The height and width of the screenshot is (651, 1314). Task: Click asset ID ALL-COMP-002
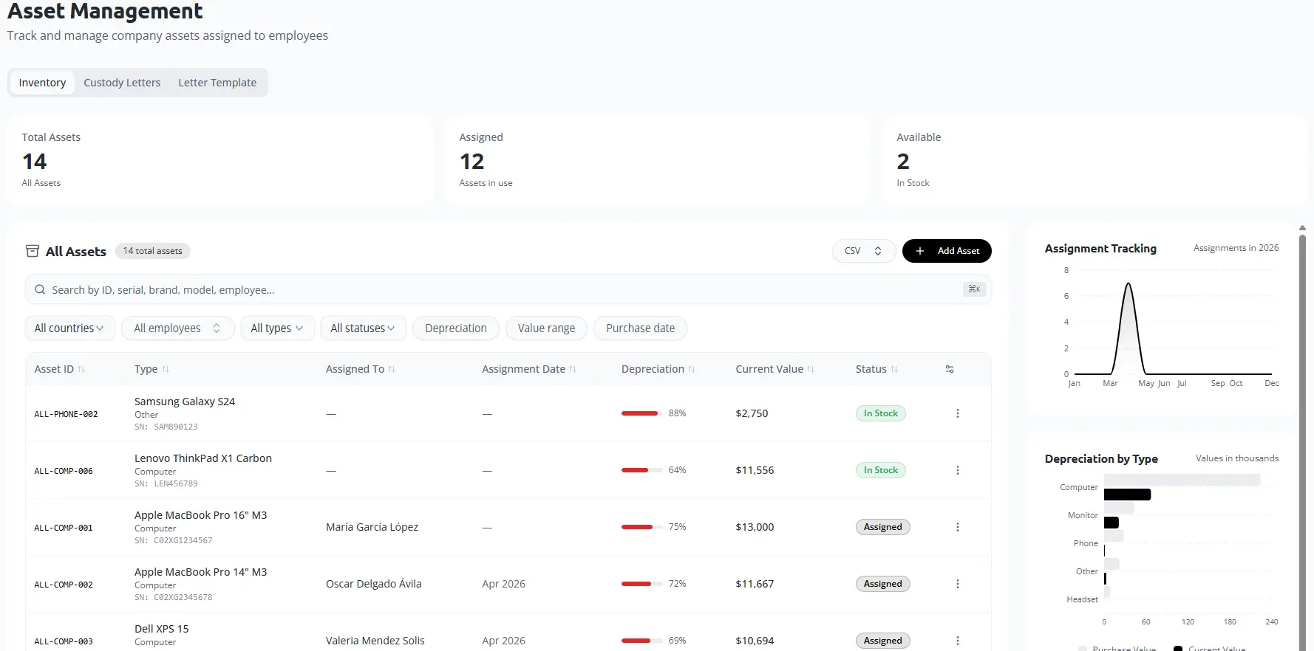tap(64, 585)
